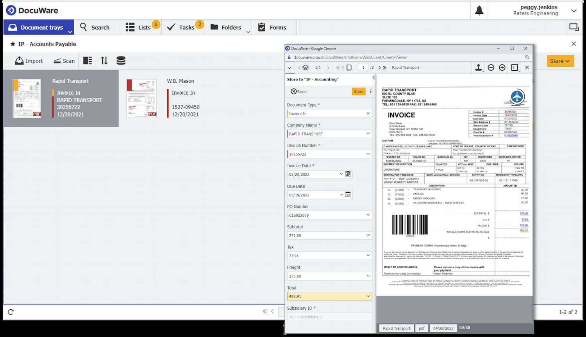Click the Scan icon in tray toolbar
586x337 pixels.
point(64,61)
